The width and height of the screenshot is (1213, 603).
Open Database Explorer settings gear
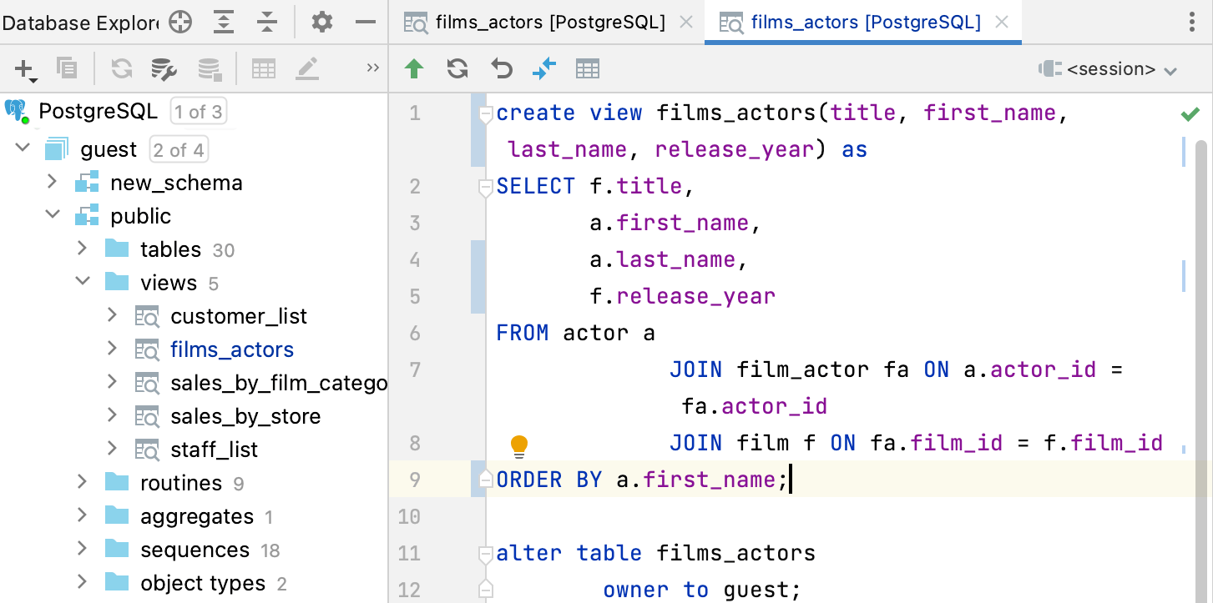pyautogui.click(x=321, y=23)
